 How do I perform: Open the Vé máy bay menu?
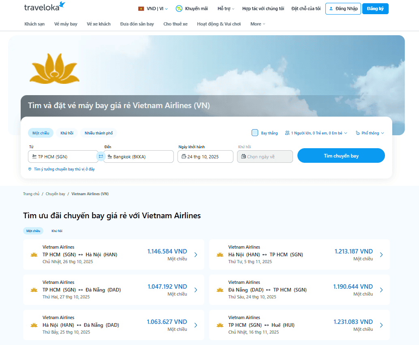(x=66, y=24)
